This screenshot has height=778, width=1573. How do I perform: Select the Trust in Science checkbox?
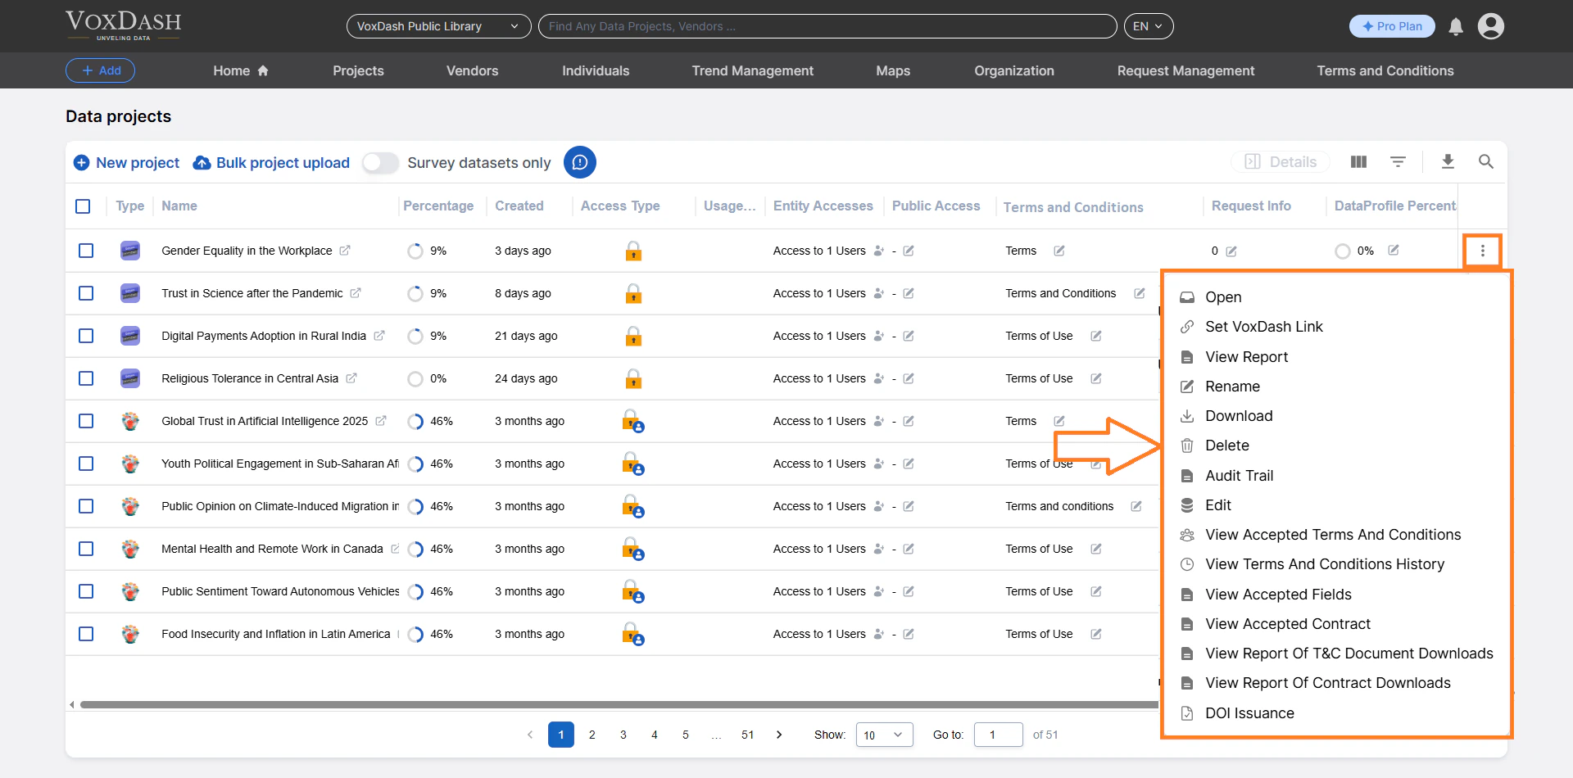86,293
